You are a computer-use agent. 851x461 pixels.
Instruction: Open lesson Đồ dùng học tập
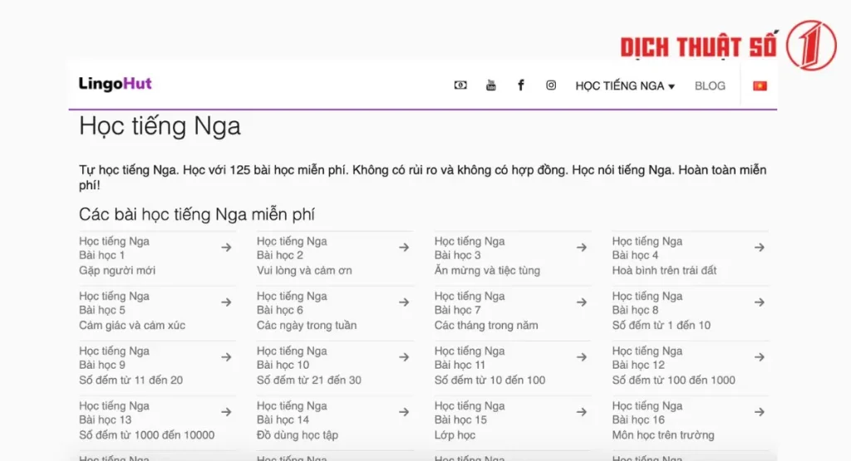pos(298,434)
